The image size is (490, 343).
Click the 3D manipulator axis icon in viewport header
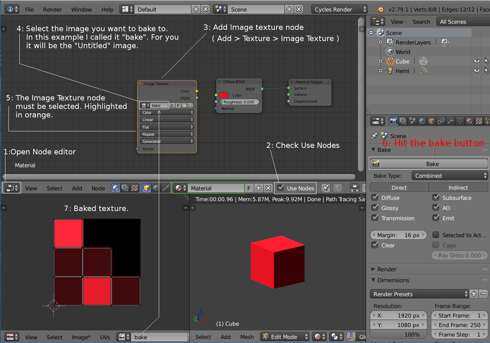click(351, 337)
